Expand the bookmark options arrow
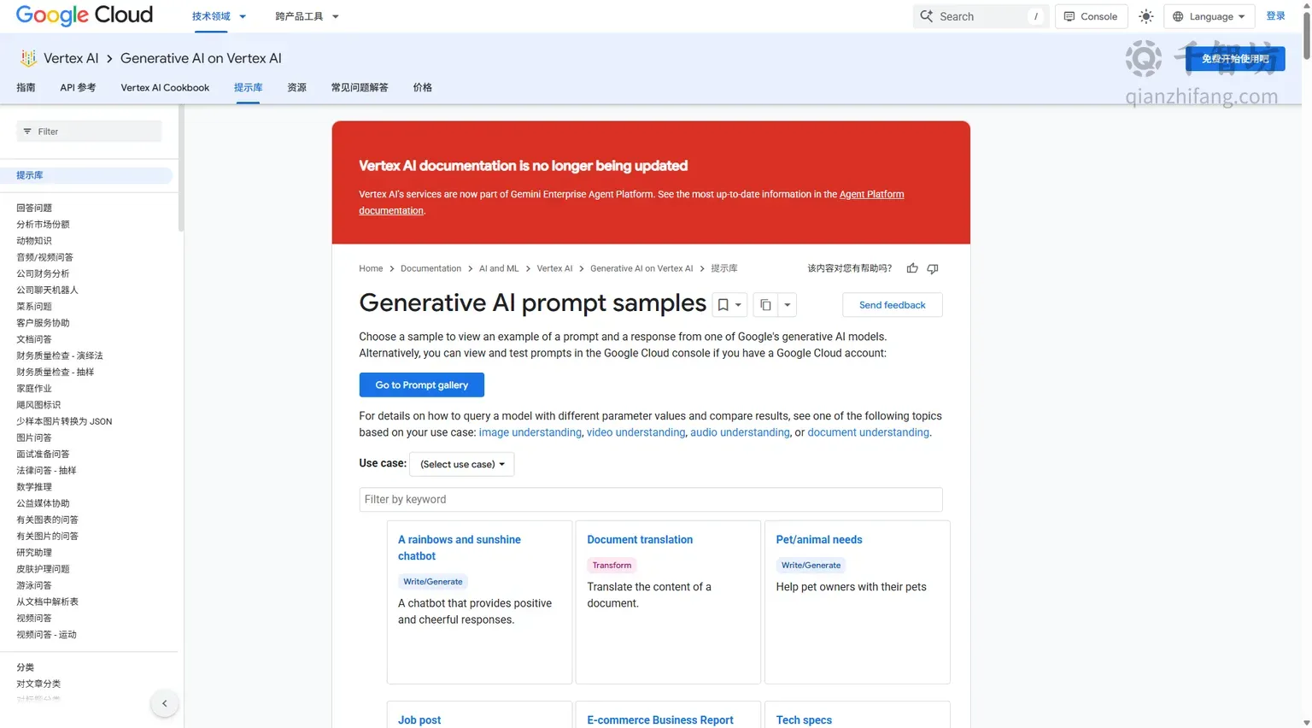The height and width of the screenshot is (728, 1312). pos(739,305)
